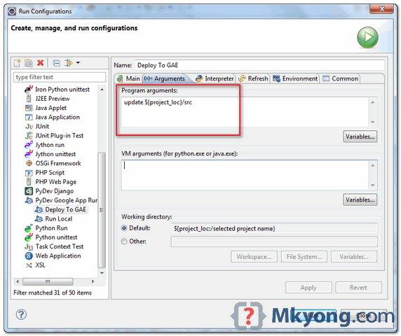Click the Python unittest icon
This screenshot has height=336, width=401.
[x=29, y=237]
